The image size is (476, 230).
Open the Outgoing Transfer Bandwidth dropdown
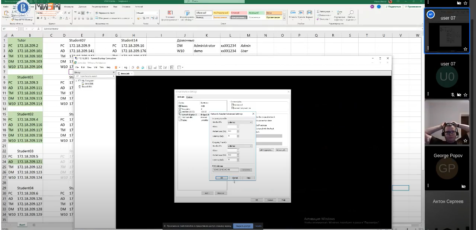point(239,146)
